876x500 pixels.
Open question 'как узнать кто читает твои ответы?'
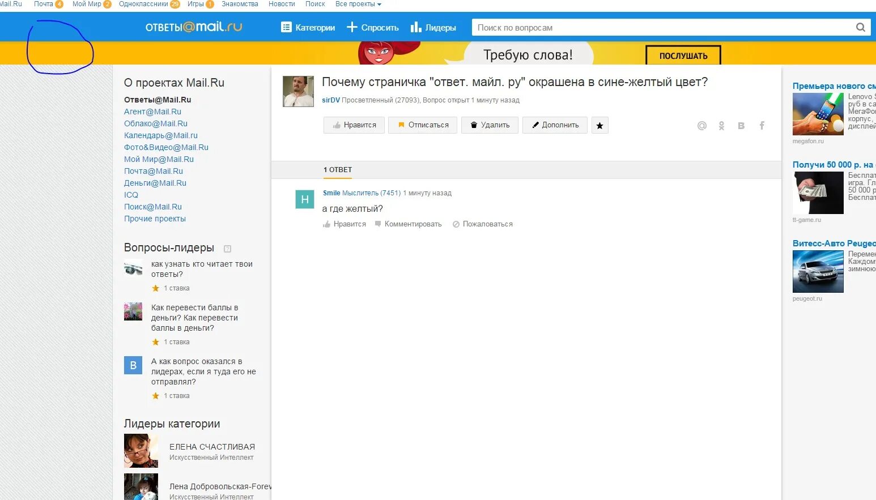pyautogui.click(x=202, y=269)
